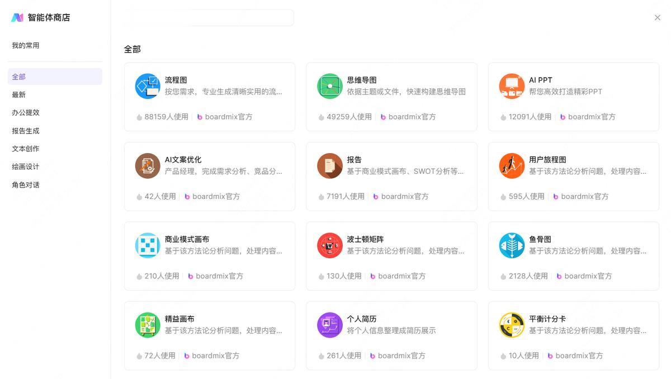This screenshot has width=671, height=379.
Task: Click usage flame icon in 报告 card
Action: [x=322, y=197]
